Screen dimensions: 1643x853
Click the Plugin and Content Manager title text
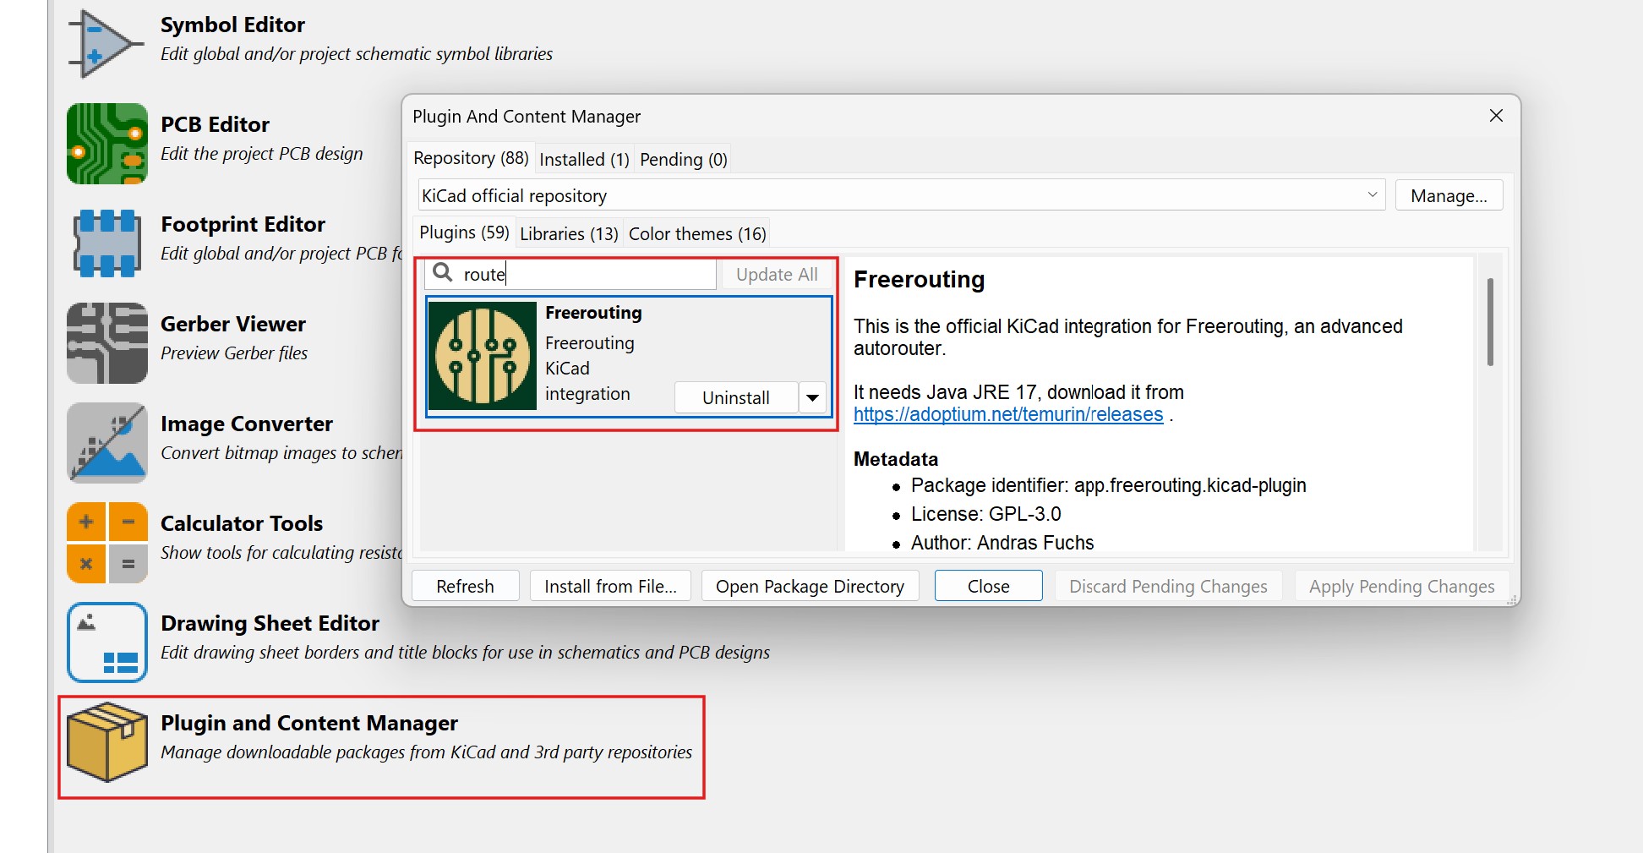[309, 723]
